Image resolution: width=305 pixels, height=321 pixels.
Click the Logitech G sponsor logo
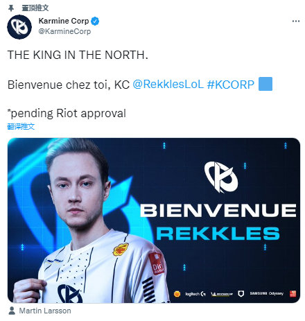pyautogui.click(x=195, y=294)
